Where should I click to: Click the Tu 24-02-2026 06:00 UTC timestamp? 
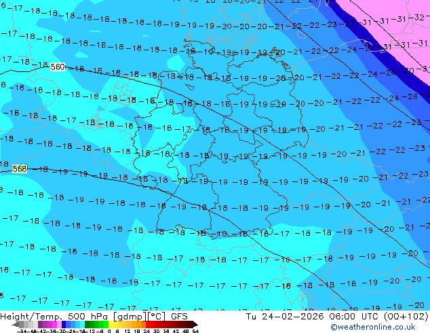[x=337, y=317]
